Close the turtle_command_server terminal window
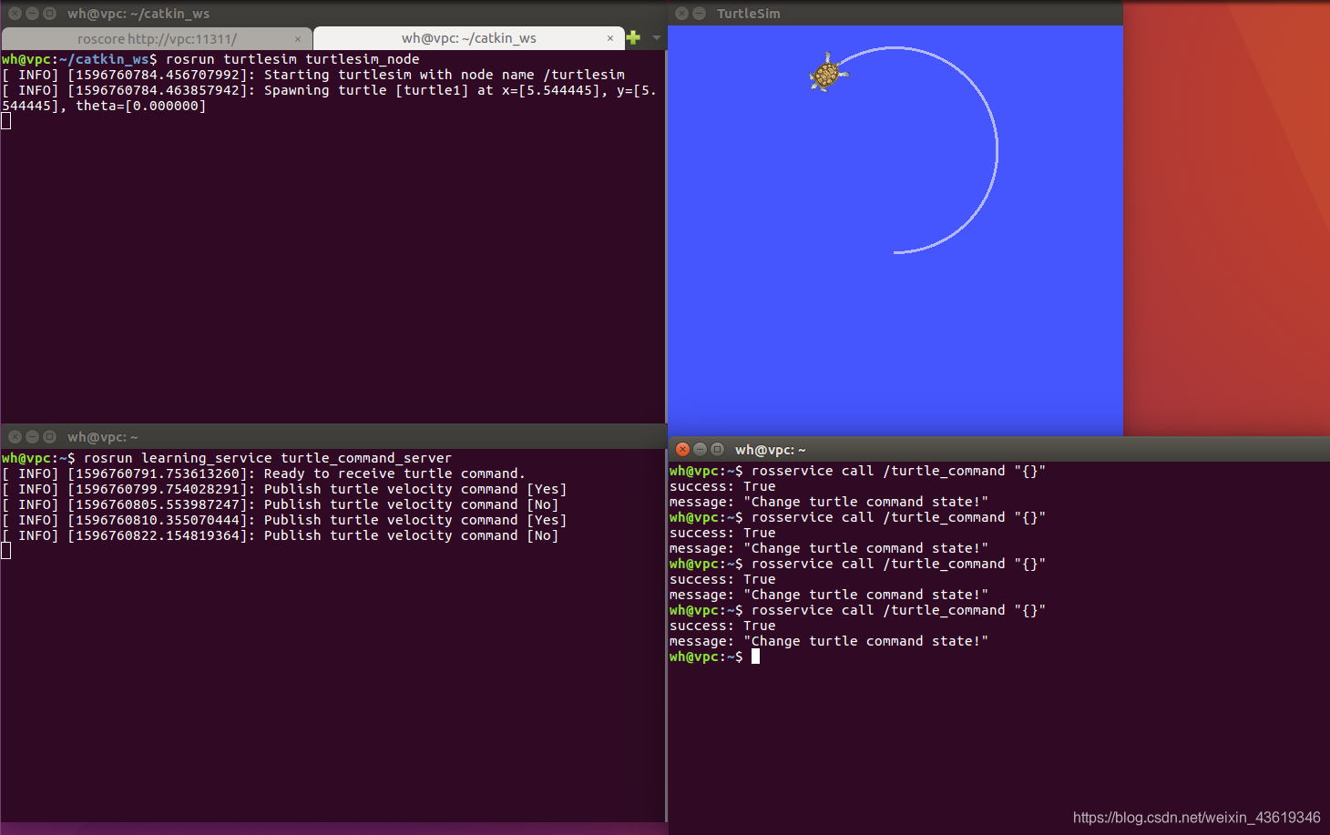The height and width of the screenshot is (835, 1330). [x=15, y=437]
